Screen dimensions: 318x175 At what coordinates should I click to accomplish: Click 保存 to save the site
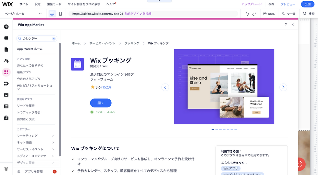[271, 4]
